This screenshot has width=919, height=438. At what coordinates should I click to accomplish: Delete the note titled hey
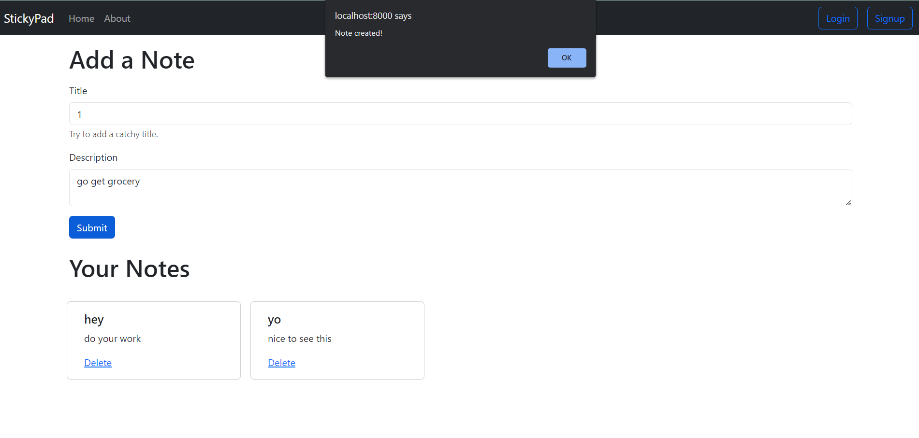98,362
